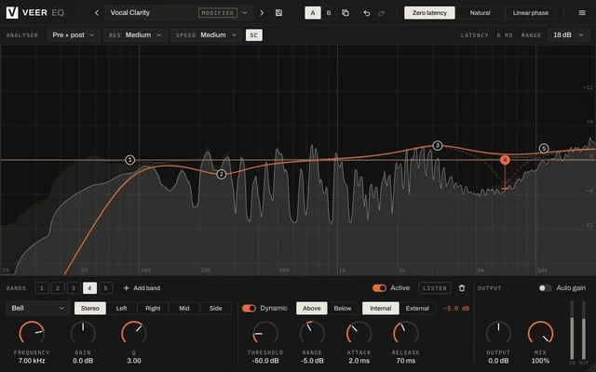Click the Release knob
The height and width of the screenshot is (372, 596).
click(x=406, y=334)
